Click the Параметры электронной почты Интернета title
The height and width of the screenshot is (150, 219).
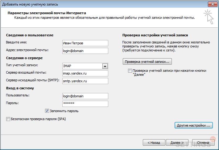point(47,13)
